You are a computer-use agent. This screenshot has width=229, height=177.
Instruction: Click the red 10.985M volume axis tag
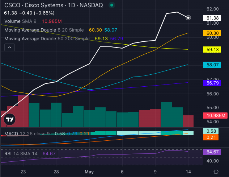pyautogui.click(x=215, y=115)
